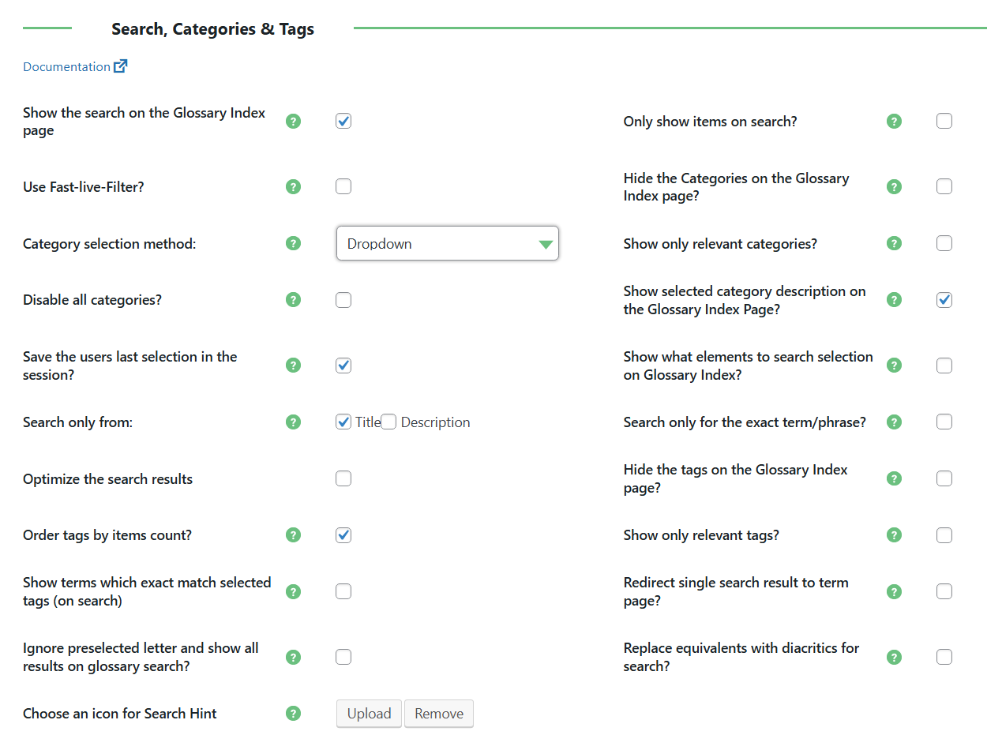This screenshot has width=987, height=750.
Task: Click help icon for Replace equivalents with diacritics
Action: click(x=894, y=657)
